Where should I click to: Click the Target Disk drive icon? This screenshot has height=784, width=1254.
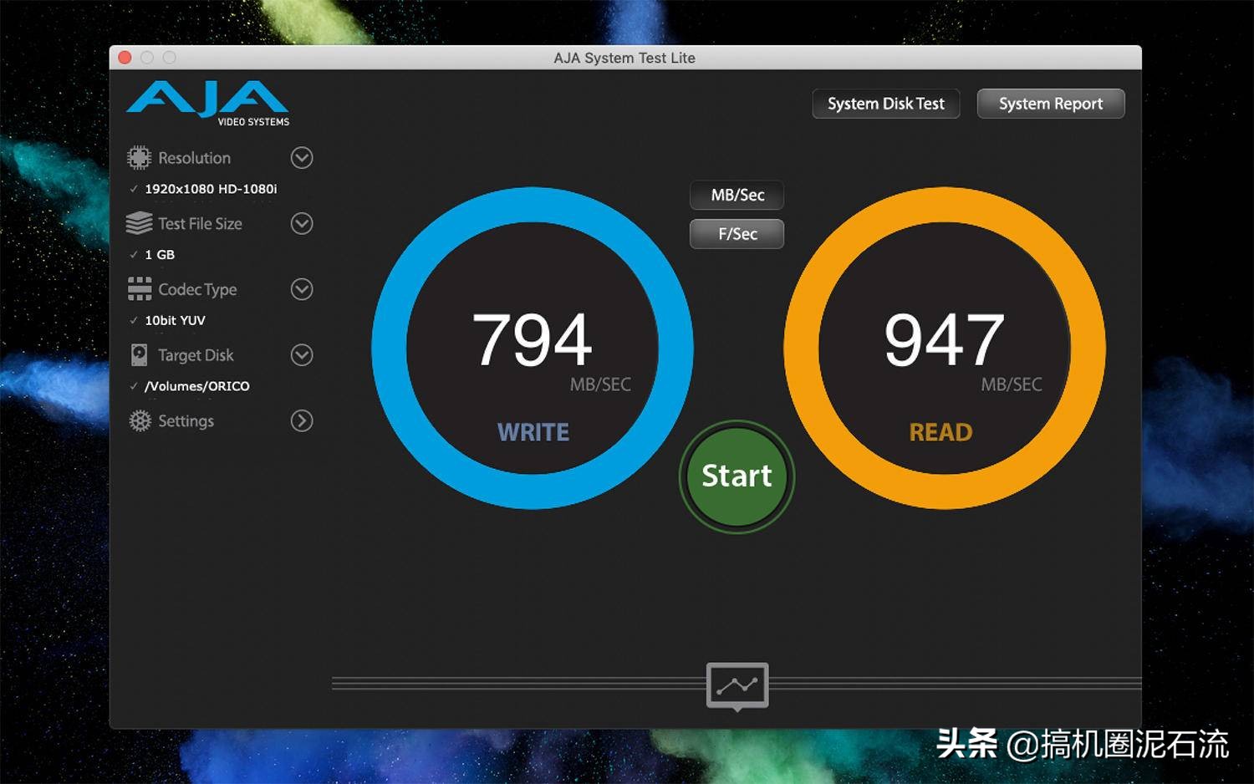click(139, 354)
